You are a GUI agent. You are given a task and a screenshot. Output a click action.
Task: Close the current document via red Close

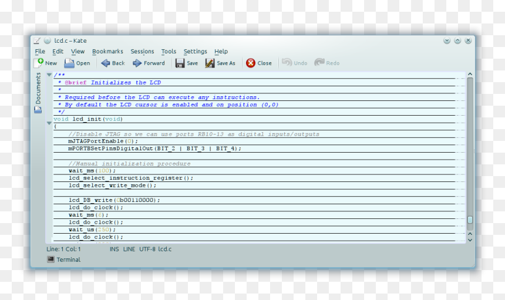tap(259, 63)
